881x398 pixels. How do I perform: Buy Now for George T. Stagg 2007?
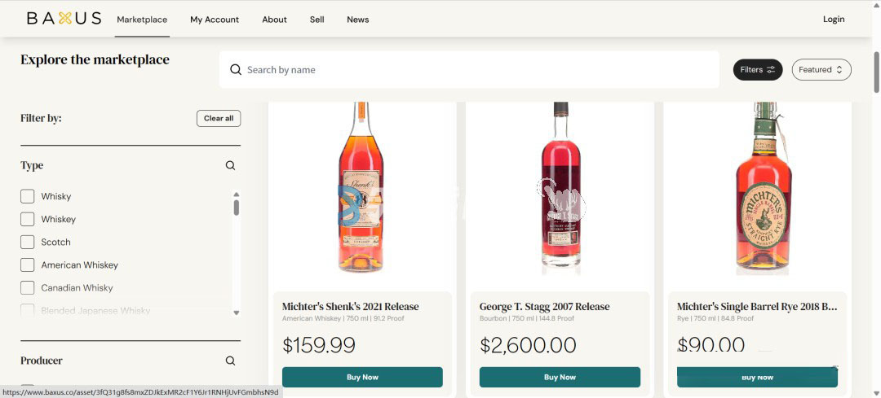560,377
